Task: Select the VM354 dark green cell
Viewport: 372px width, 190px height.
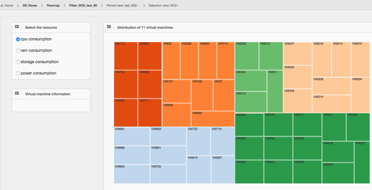Action: click(249, 125)
